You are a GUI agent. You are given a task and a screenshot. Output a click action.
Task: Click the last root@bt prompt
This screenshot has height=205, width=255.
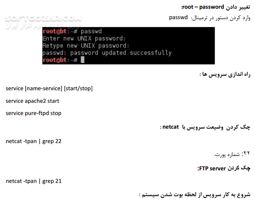[x=55, y=60]
